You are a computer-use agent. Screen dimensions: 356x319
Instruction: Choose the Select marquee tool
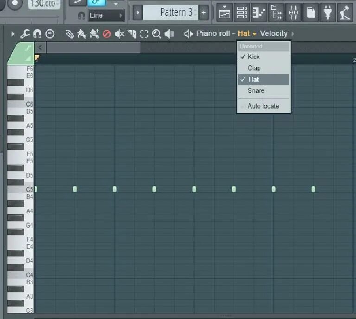(x=144, y=34)
